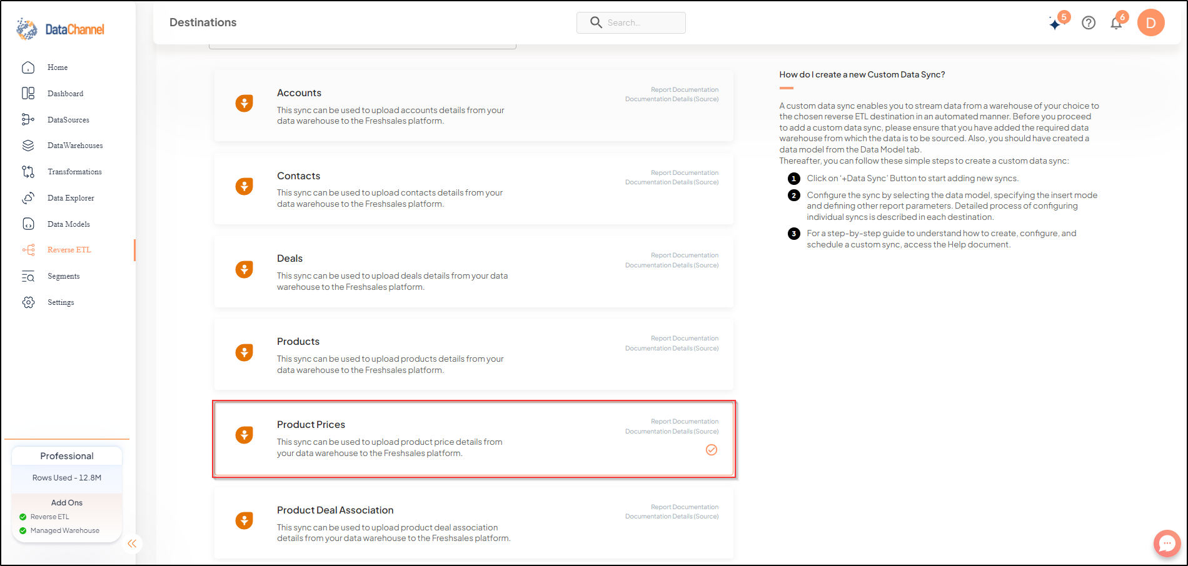Open Segments menu item

64,276
